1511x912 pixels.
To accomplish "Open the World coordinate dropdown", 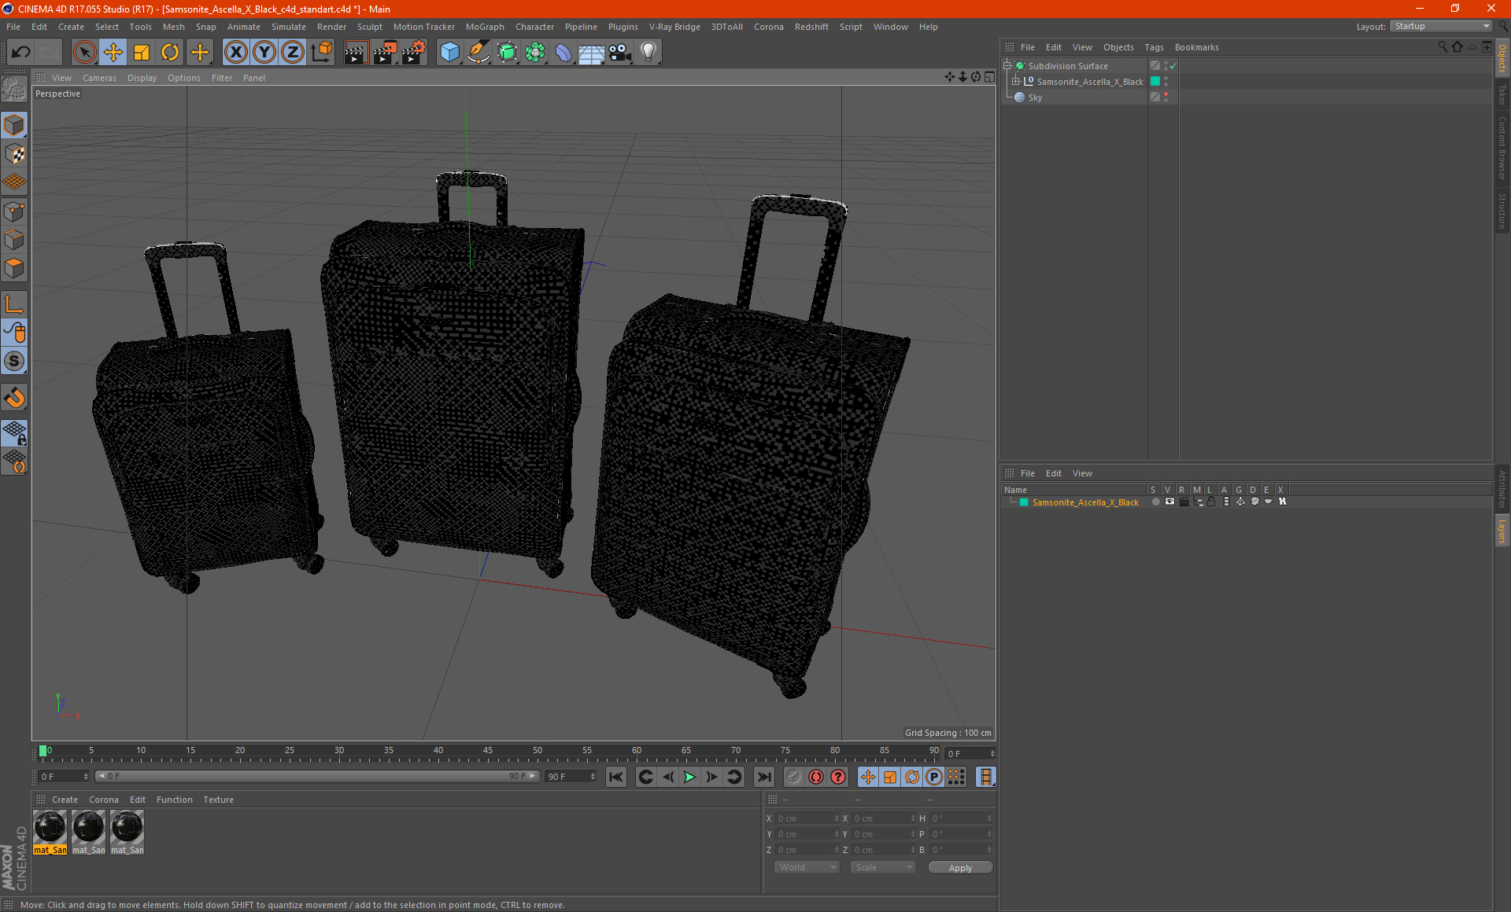I will (x=807, y=867).
